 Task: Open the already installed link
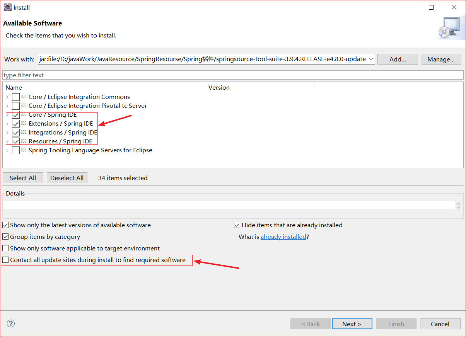tap(283, 237)
